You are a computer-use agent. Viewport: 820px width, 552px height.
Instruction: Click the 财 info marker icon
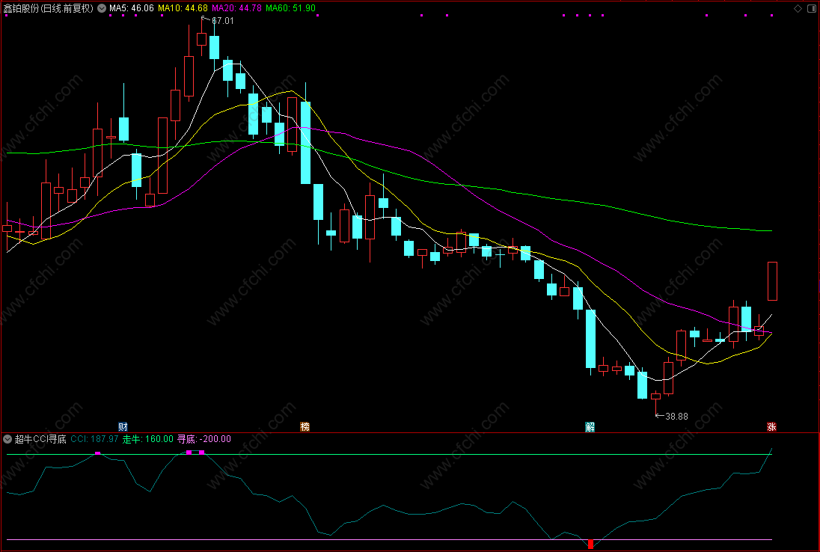click(123, 426)
